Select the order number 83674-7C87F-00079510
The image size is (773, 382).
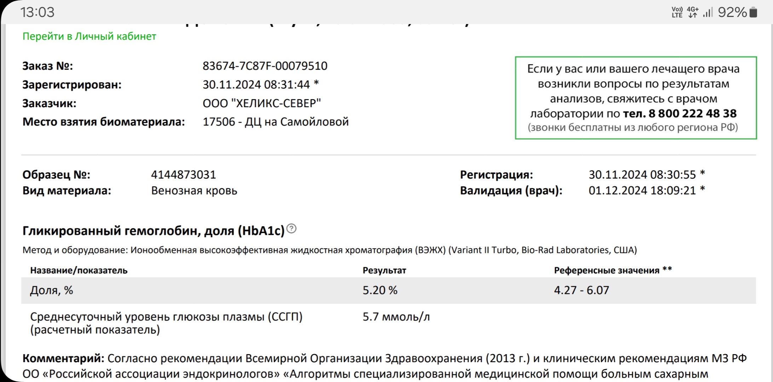tap(265, 66)
